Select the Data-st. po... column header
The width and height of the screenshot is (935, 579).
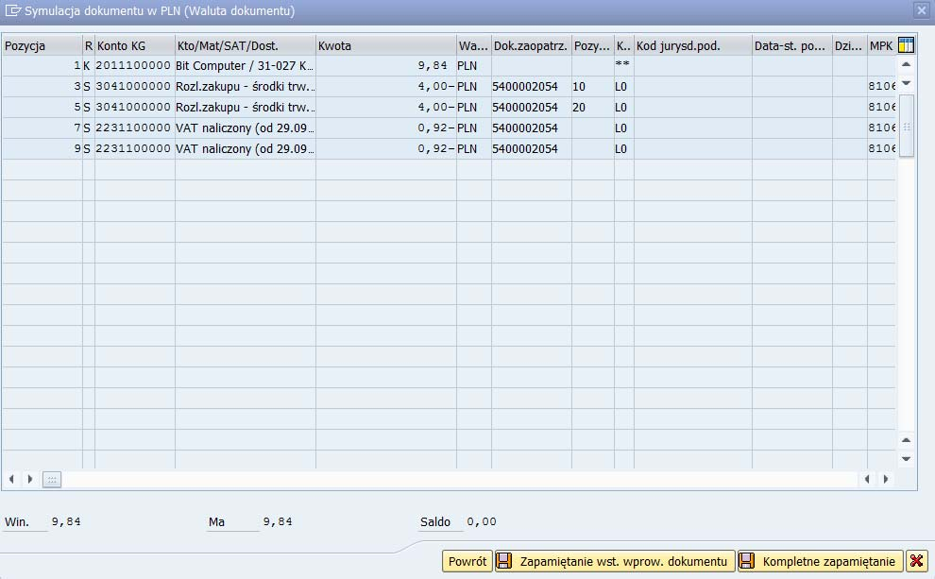pos(791,46)
